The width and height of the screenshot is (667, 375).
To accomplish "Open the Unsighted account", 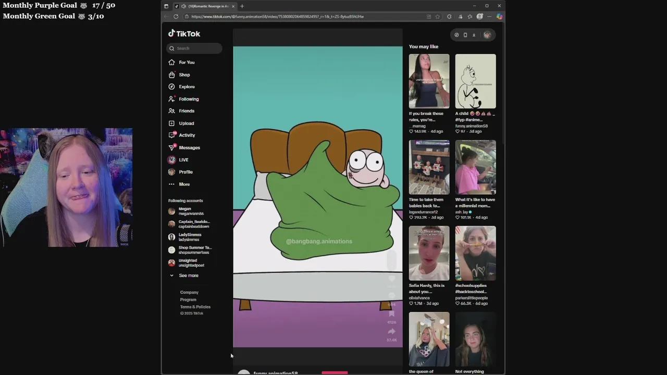I will pyautogui.click(x=186, y=263).
